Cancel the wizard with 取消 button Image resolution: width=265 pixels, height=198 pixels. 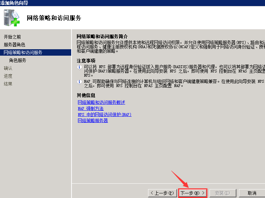tap(252, 193)
